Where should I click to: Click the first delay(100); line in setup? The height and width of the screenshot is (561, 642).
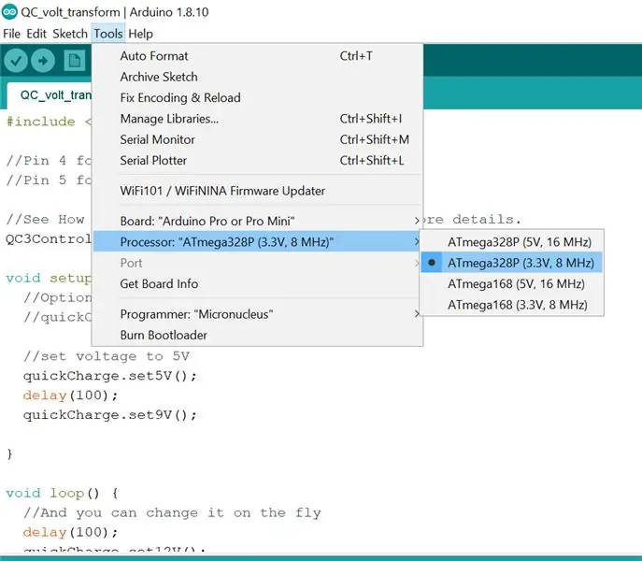tap(70, 396)
